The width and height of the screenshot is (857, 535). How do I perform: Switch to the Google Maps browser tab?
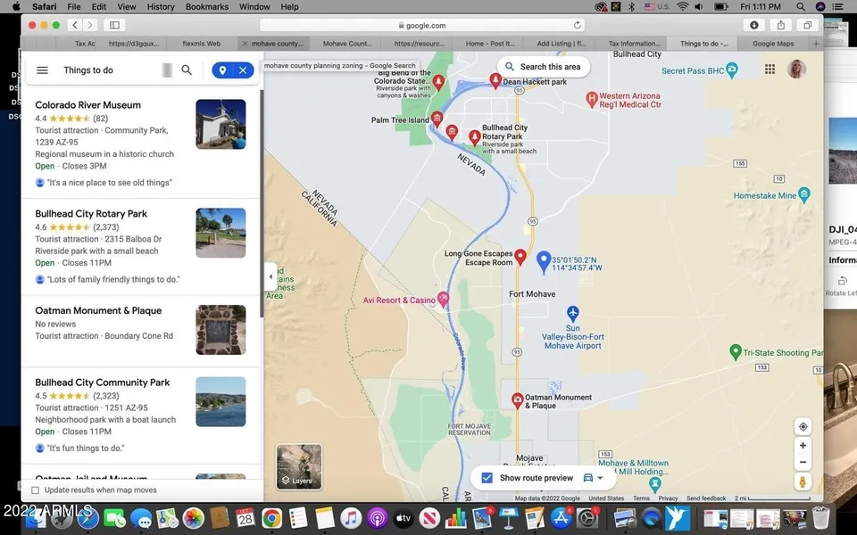tap(772, 43)
